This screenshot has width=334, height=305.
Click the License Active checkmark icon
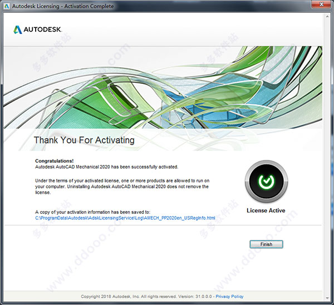pos(266,181)
